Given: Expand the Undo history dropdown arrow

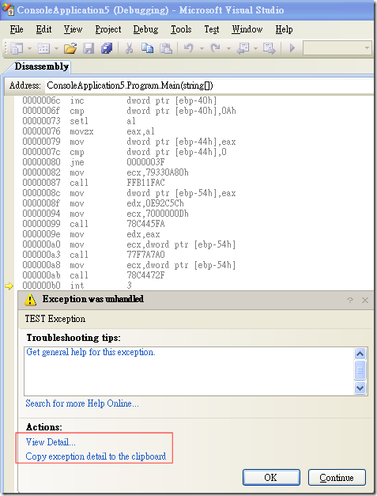Looking at the screenshot, I should tap(202, 48).
